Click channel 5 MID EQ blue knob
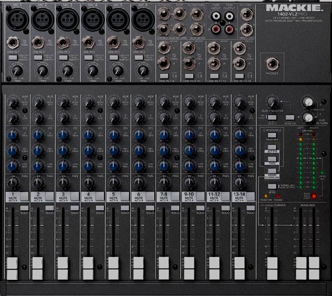 tap(114, 150)
